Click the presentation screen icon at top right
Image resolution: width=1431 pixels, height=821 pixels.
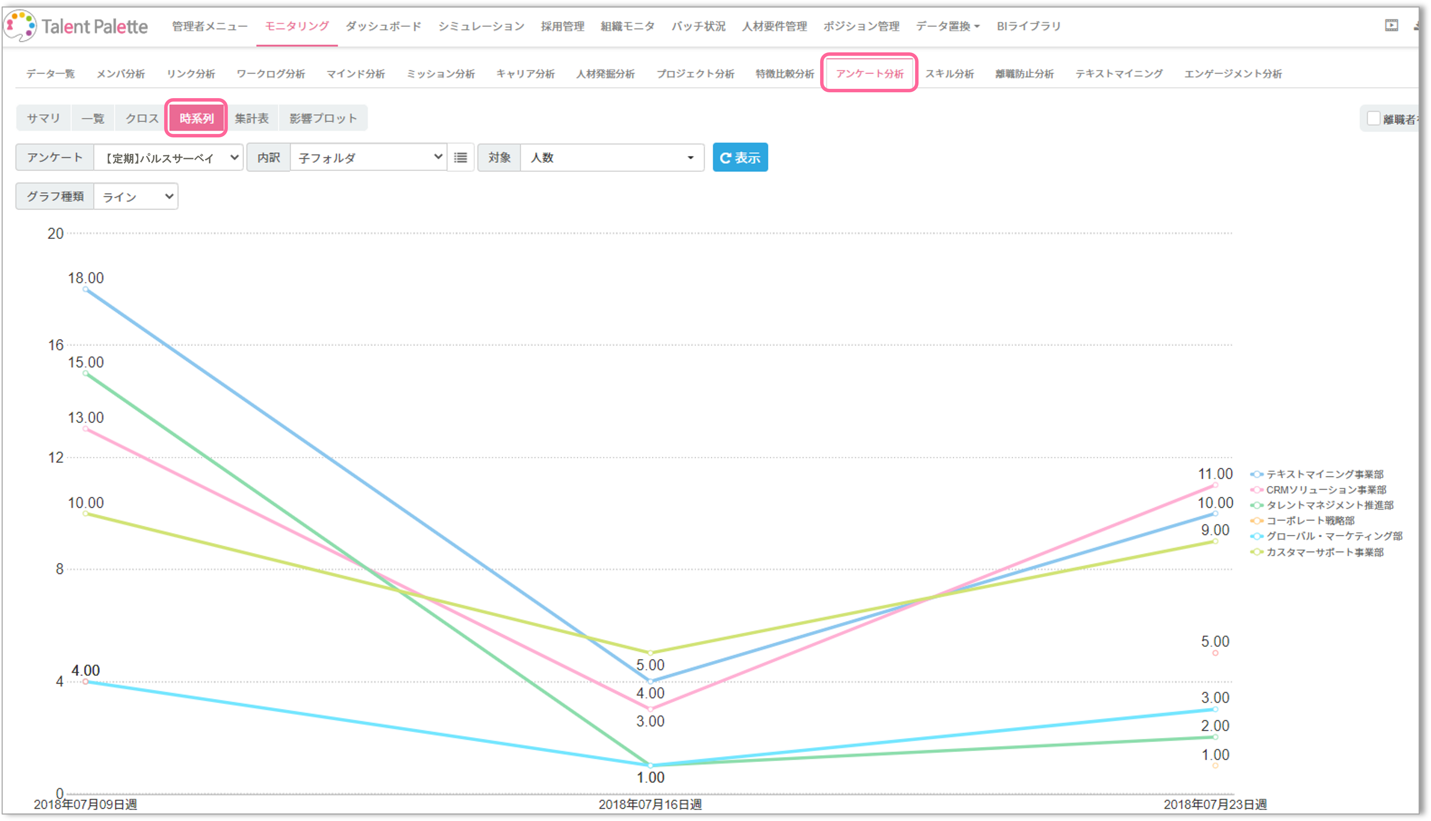[1391, 25]
